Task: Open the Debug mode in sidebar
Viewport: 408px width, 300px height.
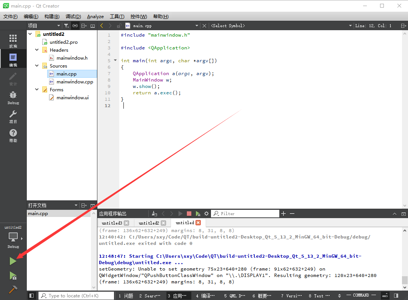Action: coord(13,98)
